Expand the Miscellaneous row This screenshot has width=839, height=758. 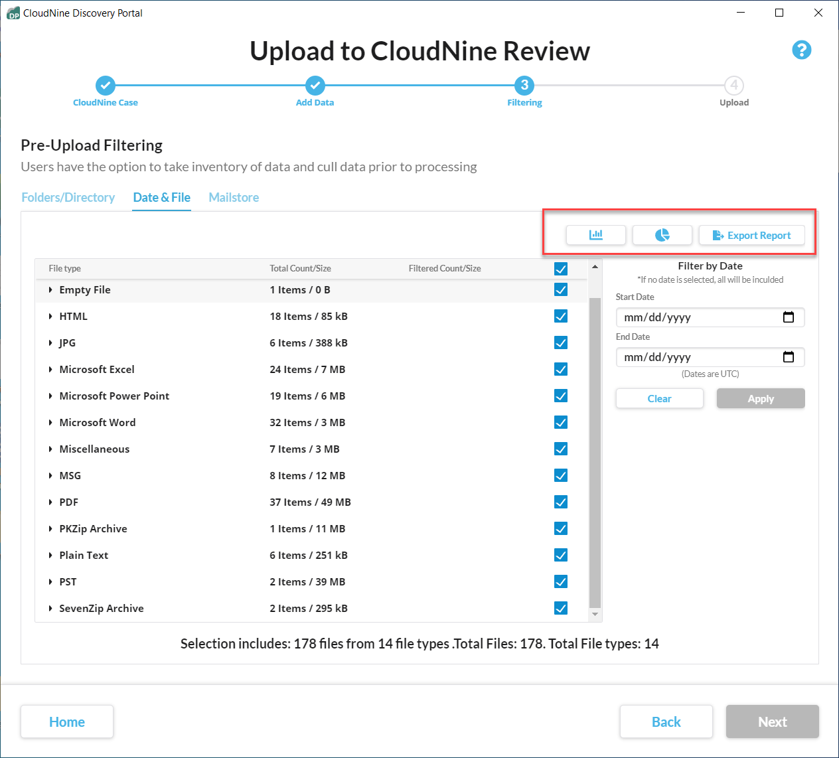50,449
